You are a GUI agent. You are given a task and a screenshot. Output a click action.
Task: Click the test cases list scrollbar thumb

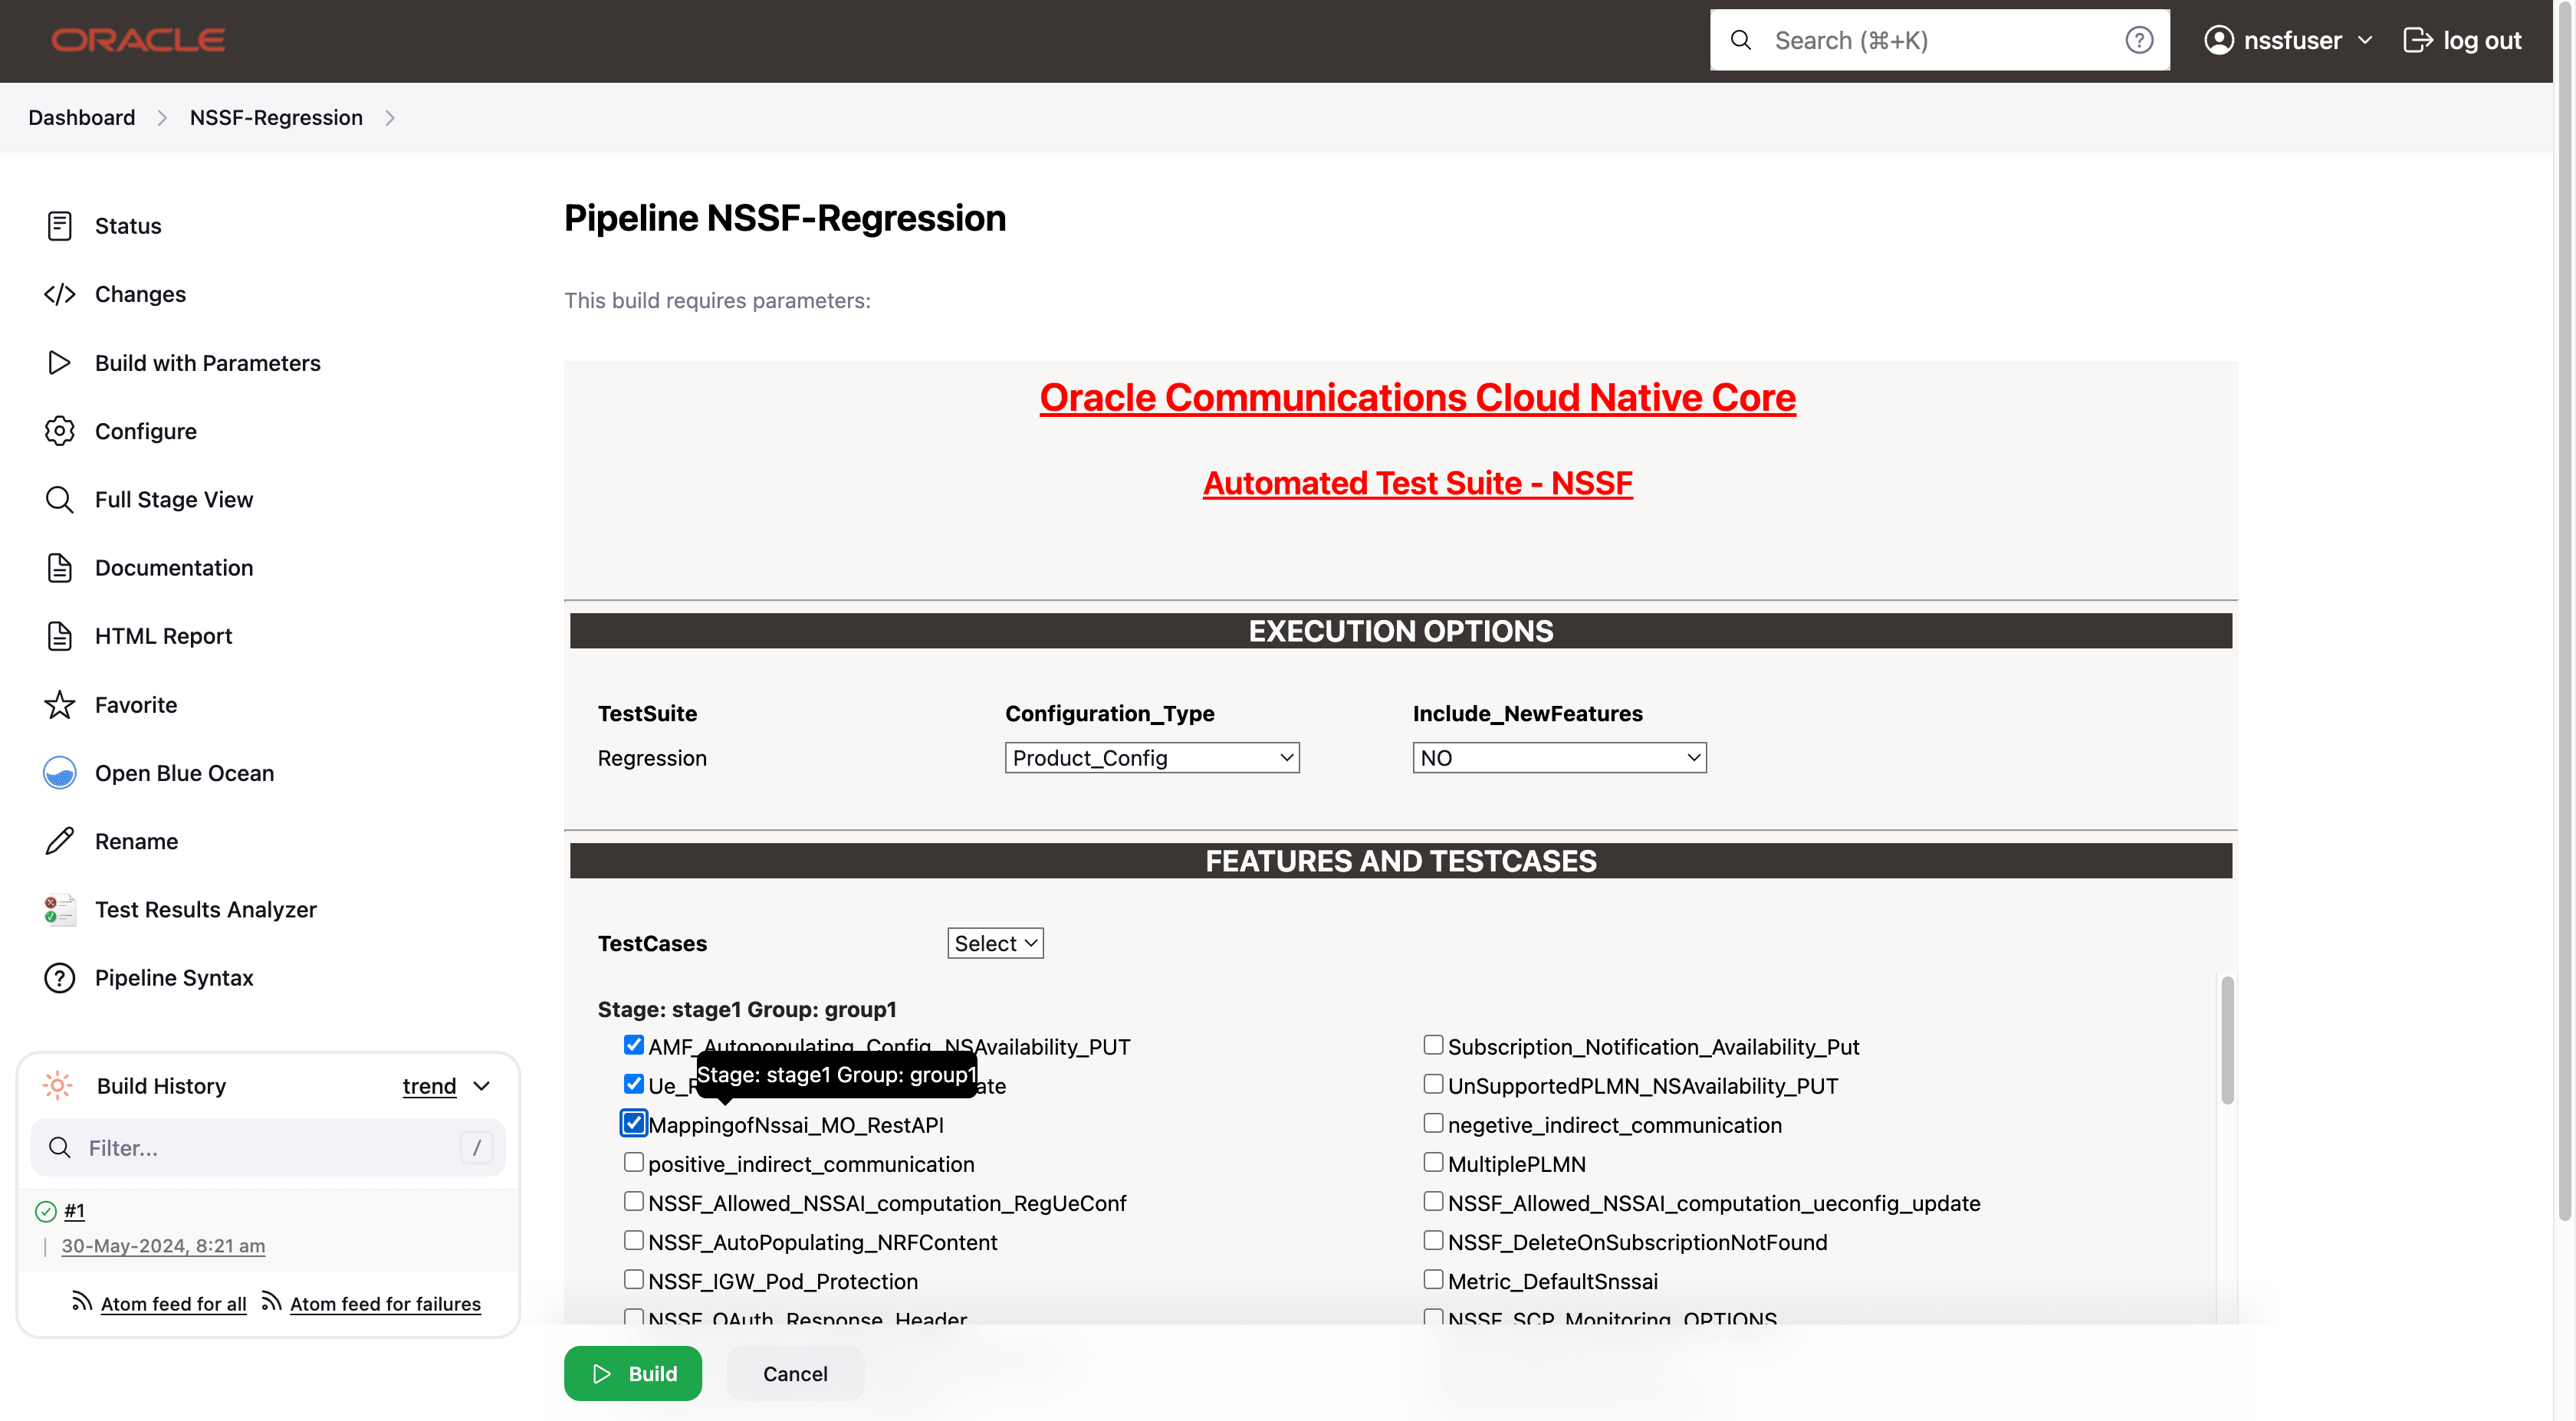click(x=2227, y=1040)
